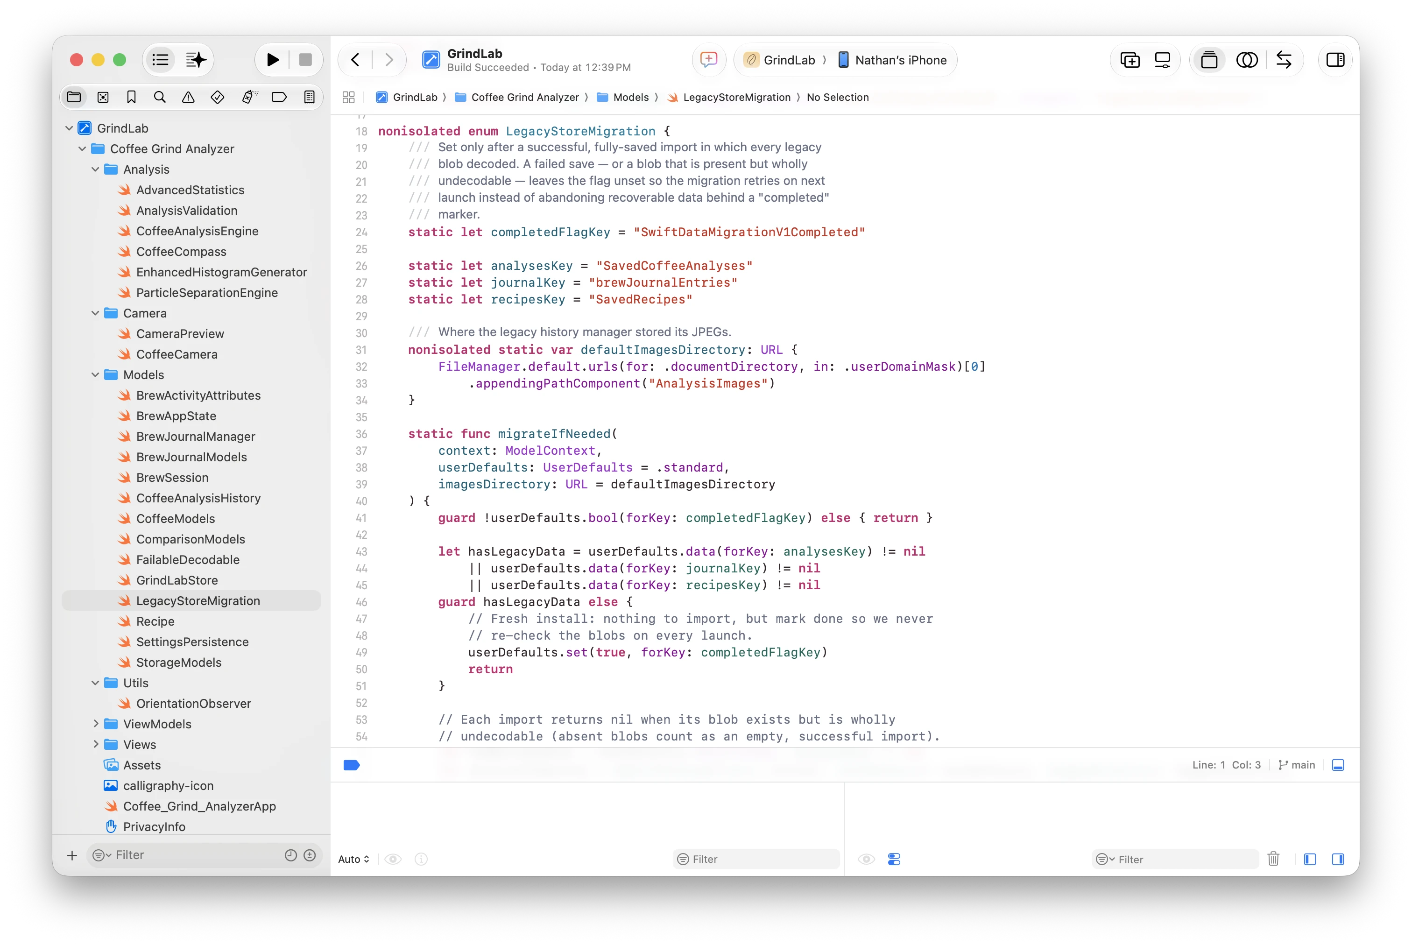Image resolution: width=1412 pixels, height=945 pixels.
Task: Open breakpoint navigator tab
Action: (x=279, y=97)
